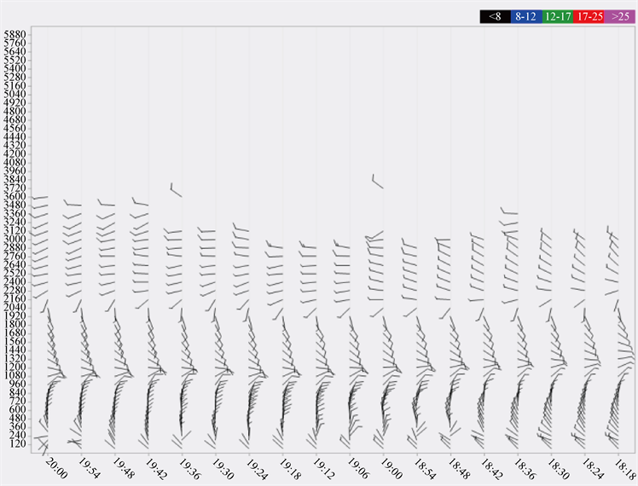Screen dimensions: 638x486
Task: Select the 18:18 time label
Action: pos(625,467)
